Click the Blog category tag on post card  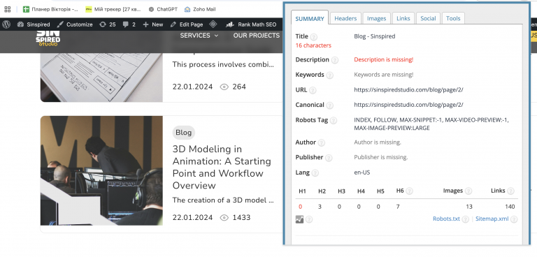pyautogui.click(x=184, y=133)
